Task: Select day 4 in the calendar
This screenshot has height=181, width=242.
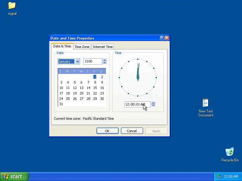Action: point(68,82)
